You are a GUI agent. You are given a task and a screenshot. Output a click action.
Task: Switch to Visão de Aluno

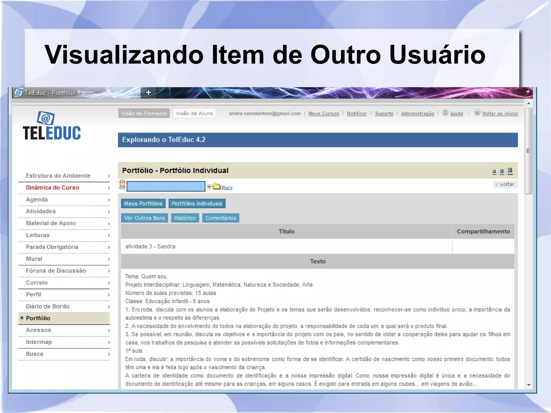click(194, 113)
